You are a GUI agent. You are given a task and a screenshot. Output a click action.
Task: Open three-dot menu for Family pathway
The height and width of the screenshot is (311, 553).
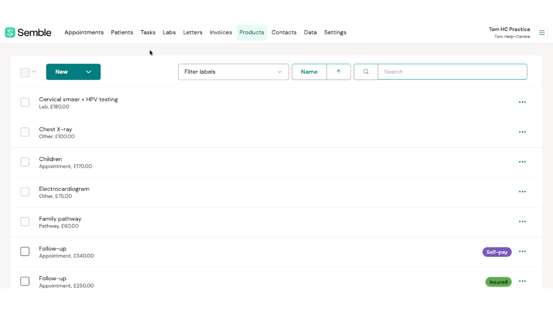522,221
